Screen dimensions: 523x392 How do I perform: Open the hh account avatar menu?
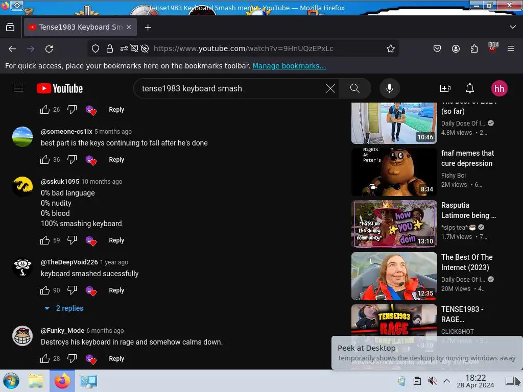coord(500,88)
